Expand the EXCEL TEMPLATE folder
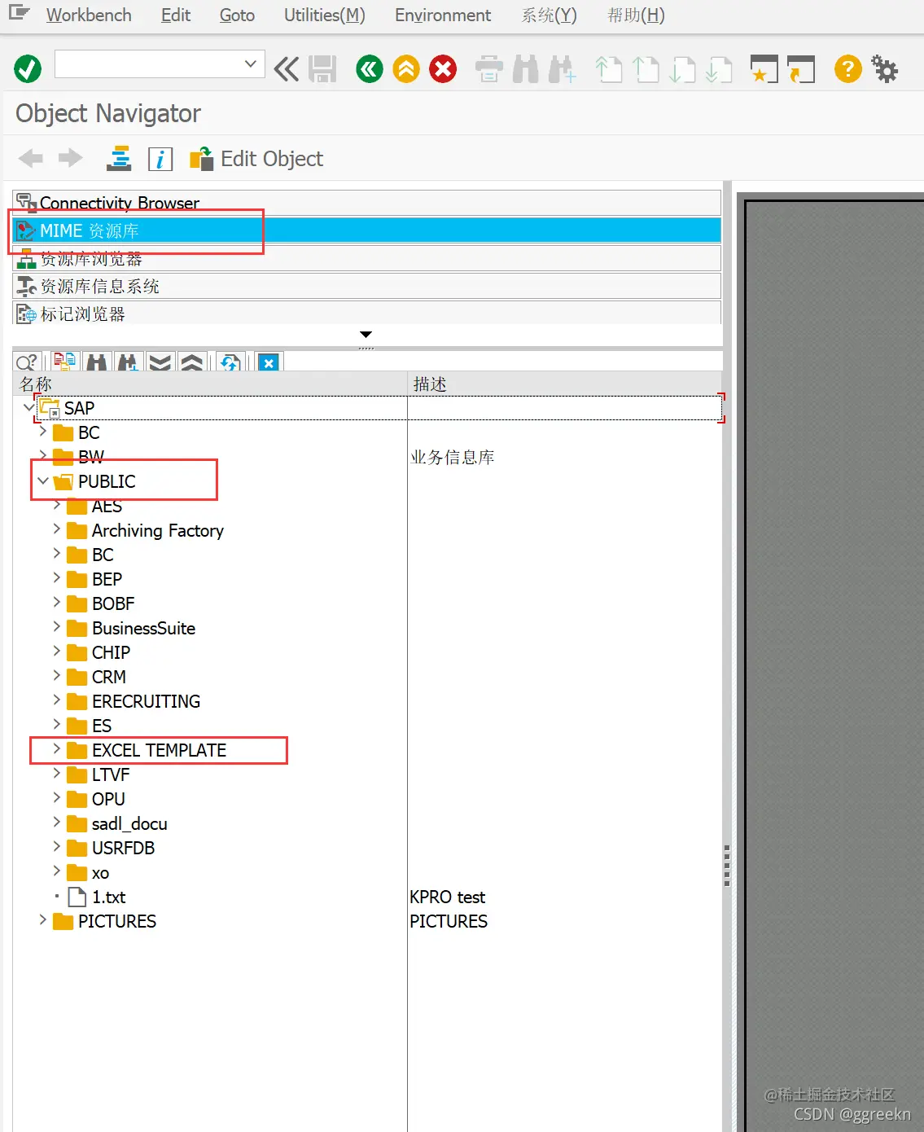Viewport: 924px width, 1132px height. [x=56, y=749]
